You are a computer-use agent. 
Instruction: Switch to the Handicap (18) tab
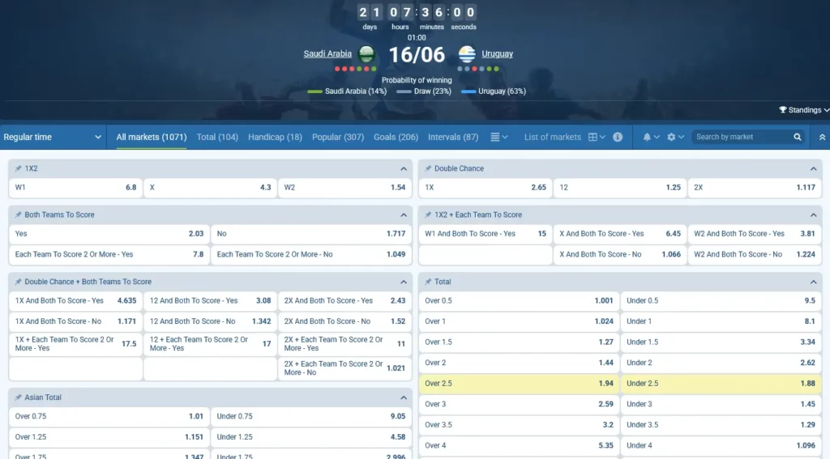[276, 137]
